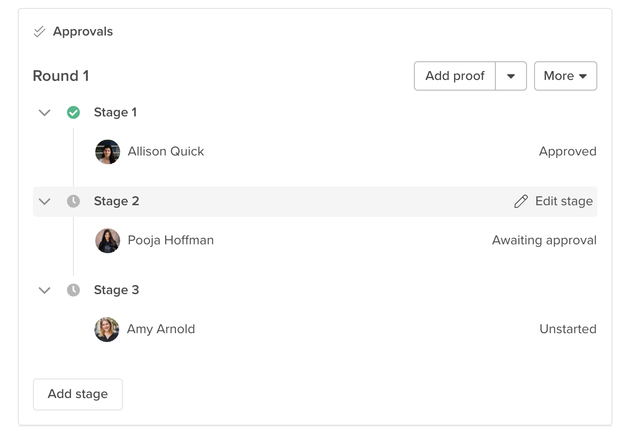Image resolution: width=632 pixels, height=438 pixels.
Task: Open the More dropdown menu
Action: pyautogui.click(x=565, y=76)
